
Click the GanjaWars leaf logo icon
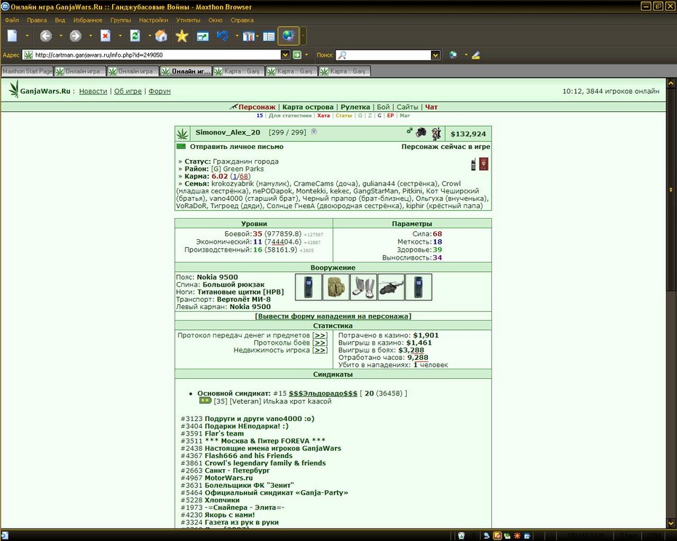[15, 89]
